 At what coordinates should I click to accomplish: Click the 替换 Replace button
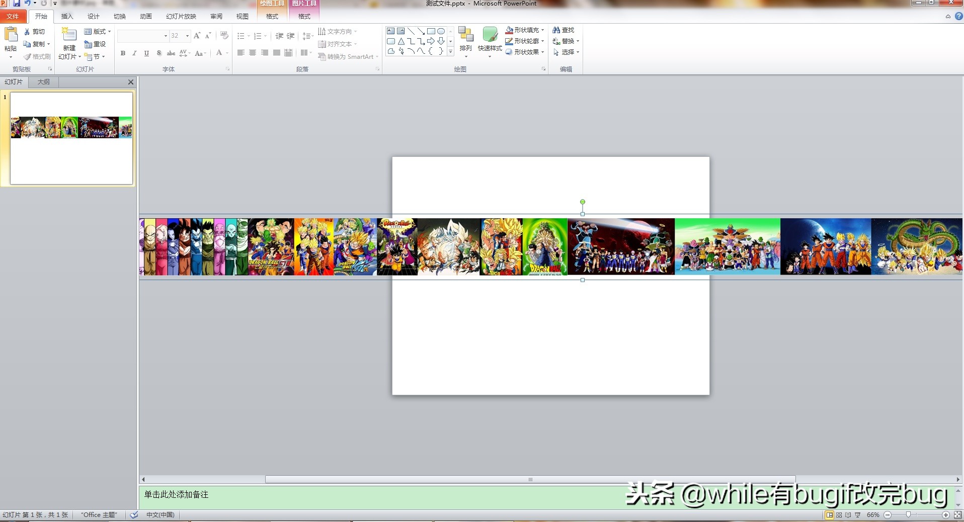(x=566, y=41)
